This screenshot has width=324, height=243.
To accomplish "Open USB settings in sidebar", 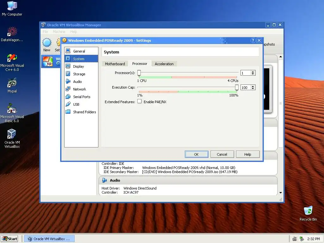I will [81, 104].
